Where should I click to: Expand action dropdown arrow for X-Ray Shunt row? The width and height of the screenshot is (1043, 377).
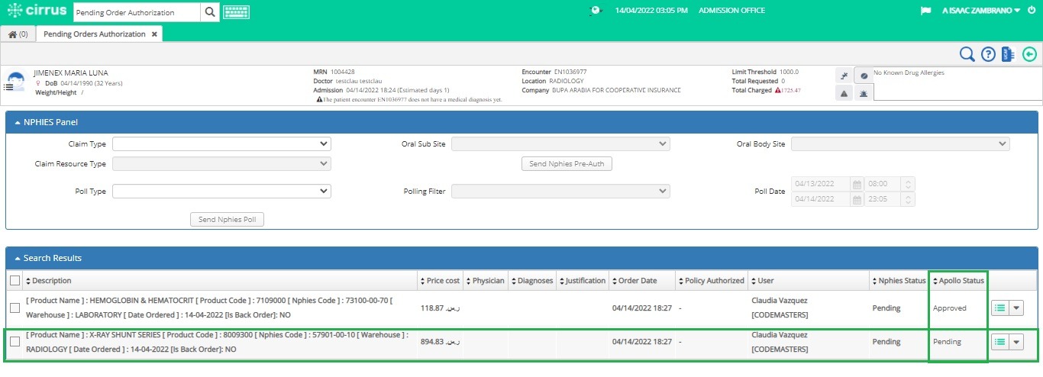pyautogui.click(x=1016, y=342)
